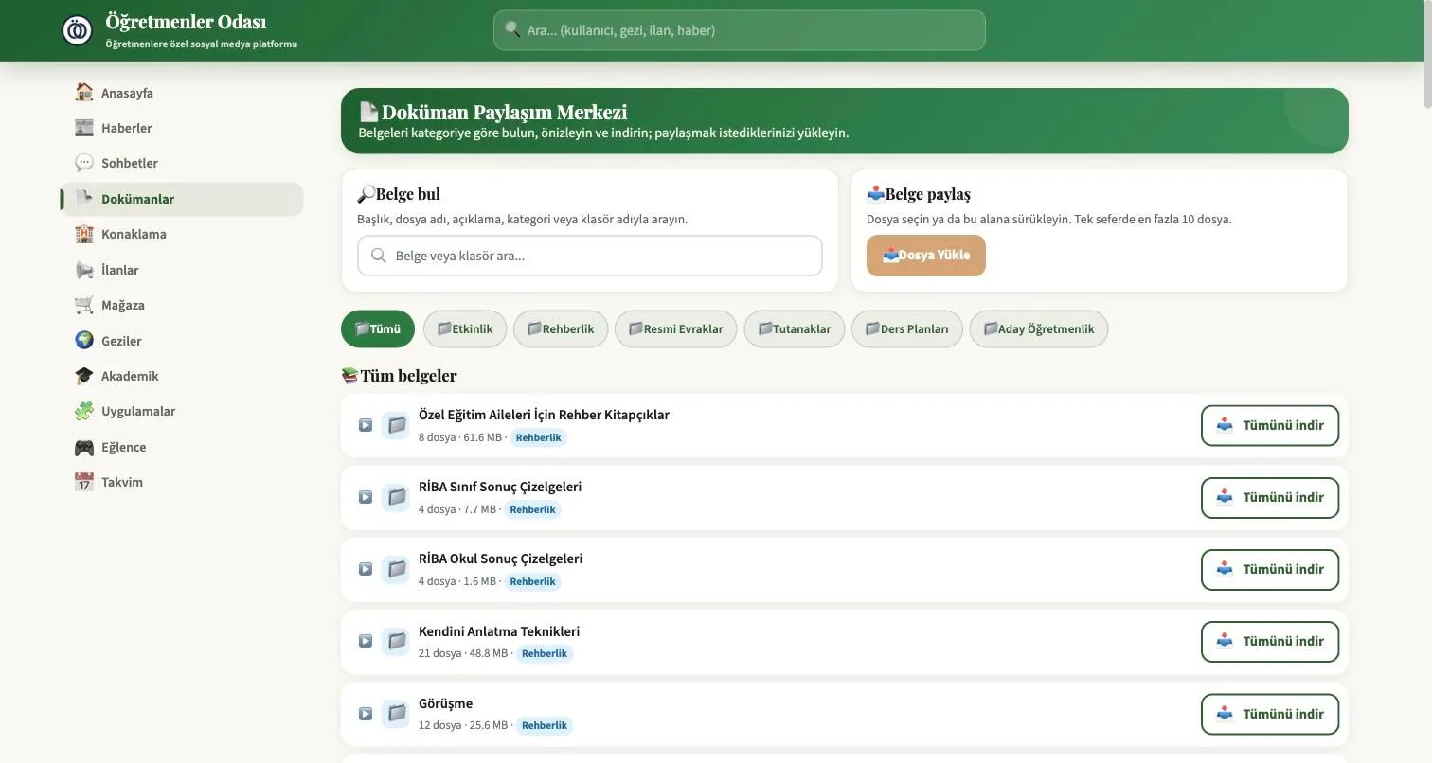Click Tümünü indir for Görüşme folder
The height and width of the screenshot is (763, 1432).
pos(1270,714)
